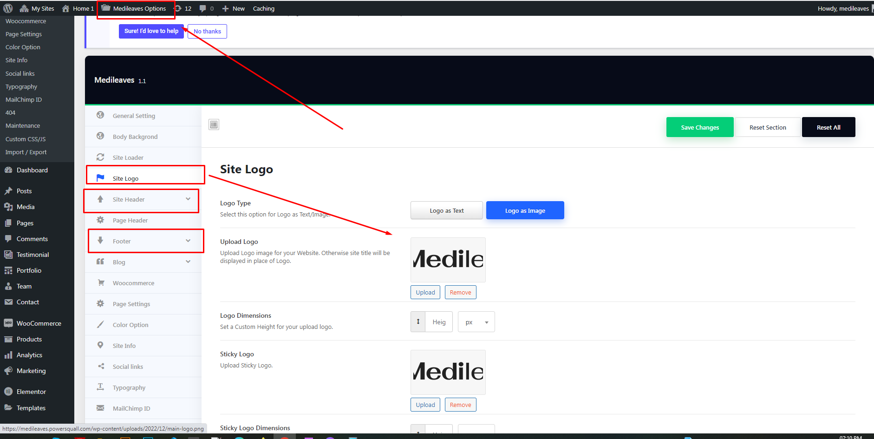
Task: Click Upload button under Upload Logo
Action: point(425,292)
